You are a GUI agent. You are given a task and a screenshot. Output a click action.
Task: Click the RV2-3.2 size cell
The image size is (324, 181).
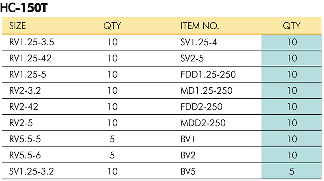pos(25,91)
